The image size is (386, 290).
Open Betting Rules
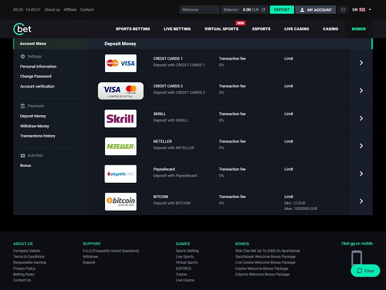click(24, 274)
